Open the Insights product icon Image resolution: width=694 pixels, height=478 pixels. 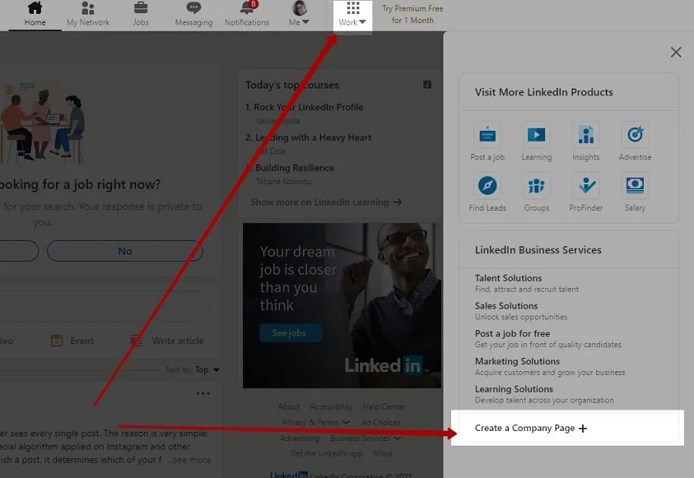[586, 135]
